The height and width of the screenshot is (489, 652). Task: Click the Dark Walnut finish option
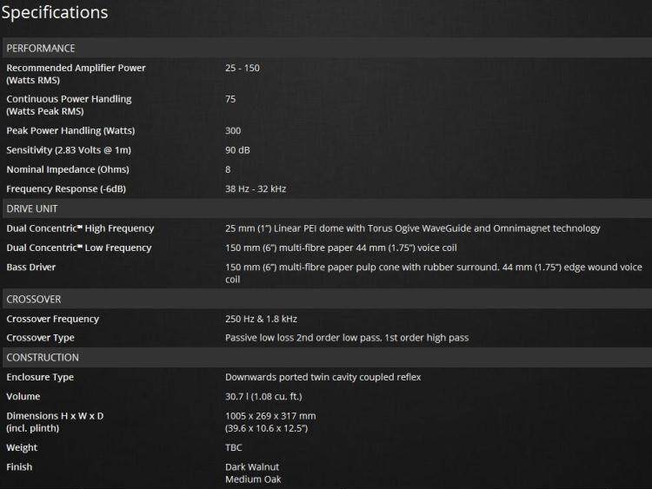(x=252, y=467)
